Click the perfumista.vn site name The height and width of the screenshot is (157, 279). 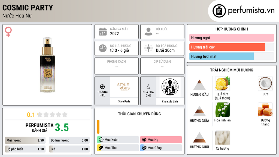click(251, 11)
